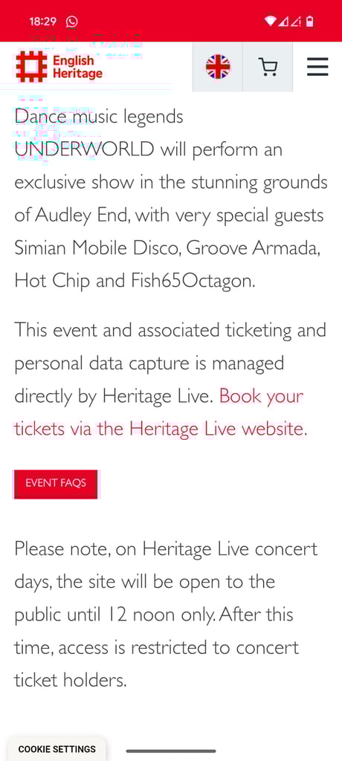This screenshot has width=342, height=761.
Task: Tap the battery status icon
Action: pos(310,22)
